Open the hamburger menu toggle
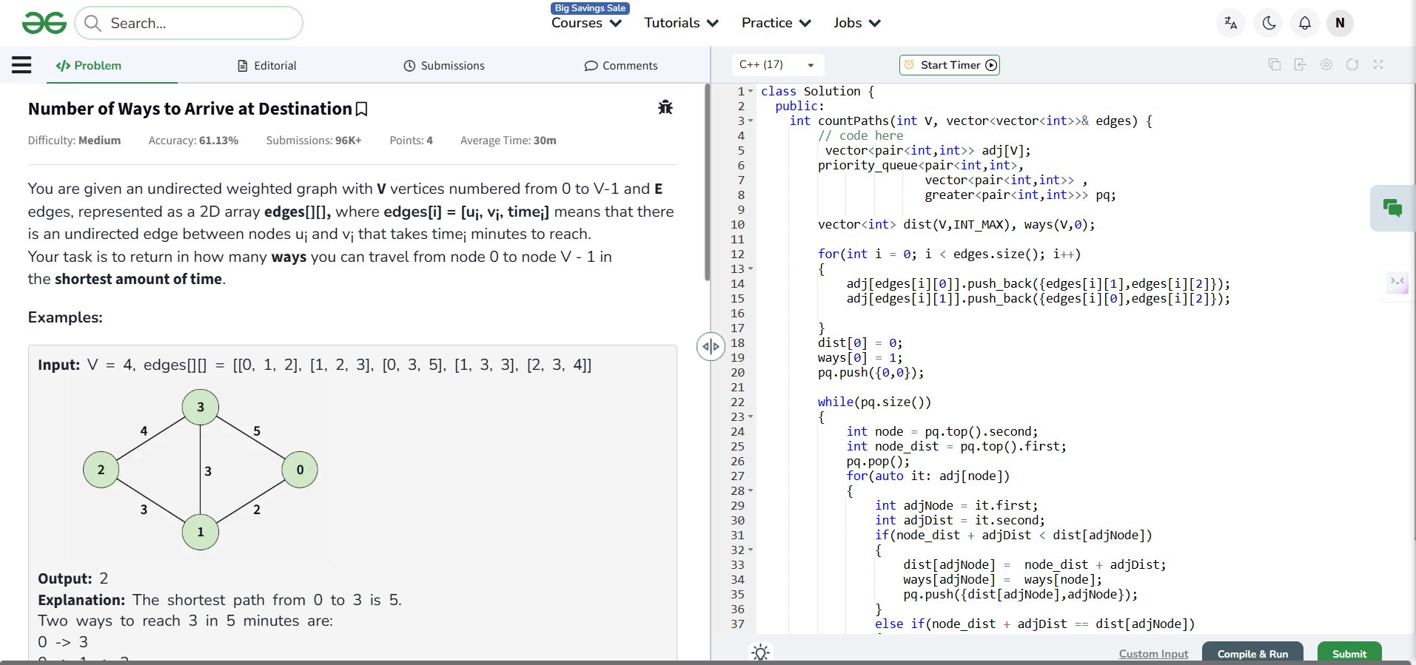1416x665 pixels. click(x=21, y=65)
